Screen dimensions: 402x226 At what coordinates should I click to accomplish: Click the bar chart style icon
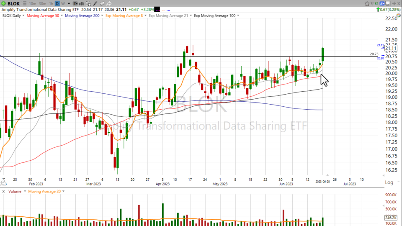click(82, 4)
